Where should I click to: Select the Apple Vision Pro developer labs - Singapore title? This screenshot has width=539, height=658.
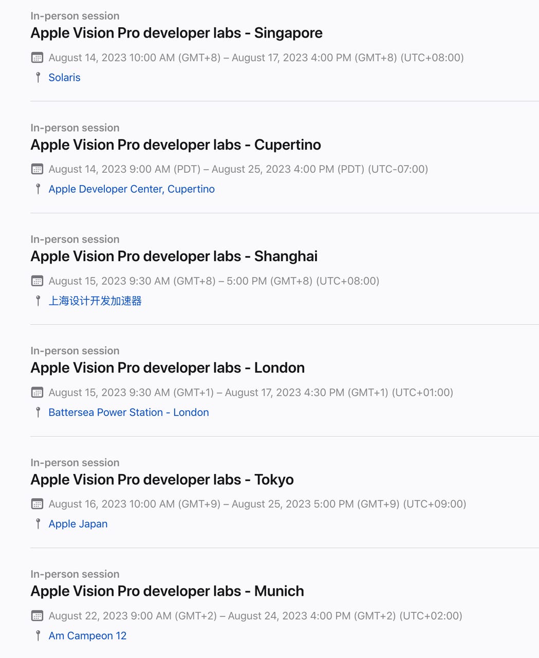click(x=177, y=33)
